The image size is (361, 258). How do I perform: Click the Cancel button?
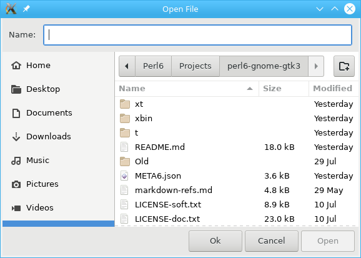pyautogui.click(x=272, y=241)
